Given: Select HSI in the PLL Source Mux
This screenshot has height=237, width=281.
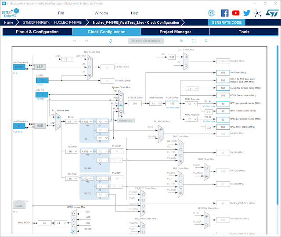Looking at the screenshot, I should [x=58, y=118].
